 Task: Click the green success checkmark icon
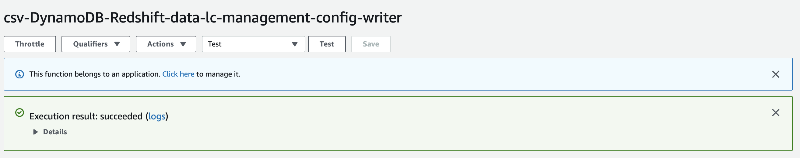coord(19,112)
